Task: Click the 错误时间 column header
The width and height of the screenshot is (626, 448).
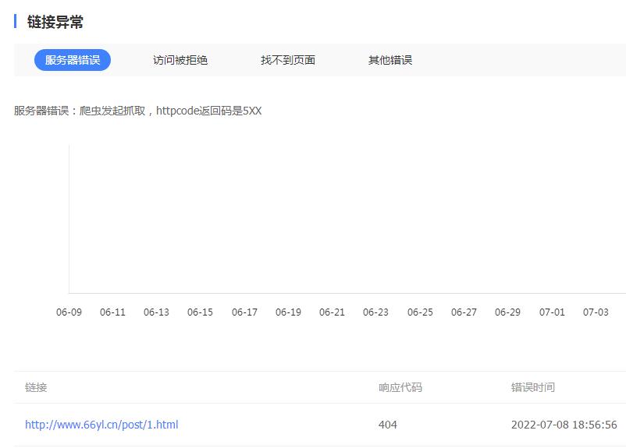Action: pyautogui.click(x=533, y=387)
